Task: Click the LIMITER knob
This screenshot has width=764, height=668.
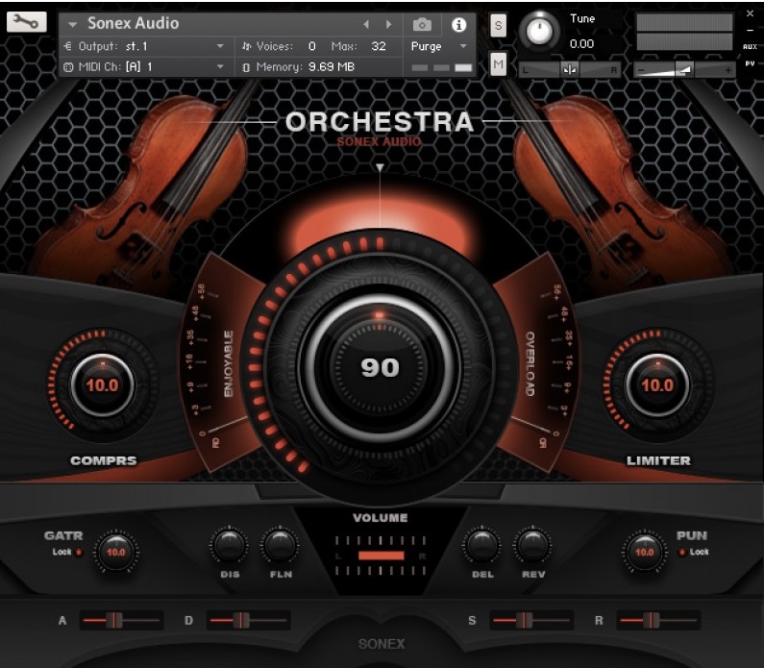Action: point(657,384)
